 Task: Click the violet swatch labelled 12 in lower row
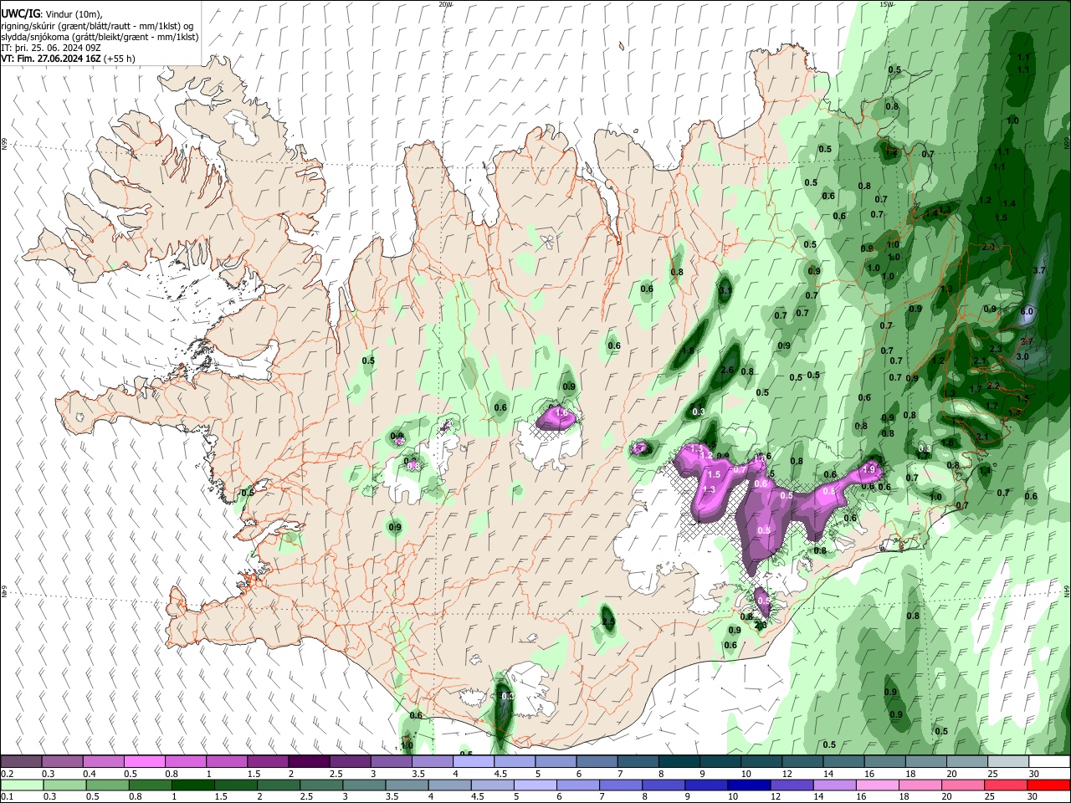coord(791,785)
